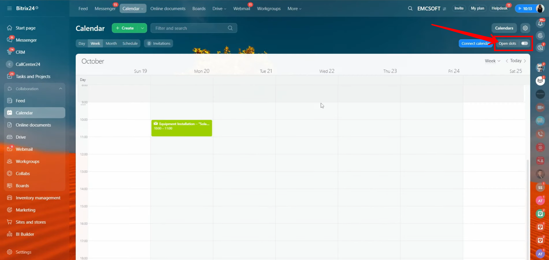The width and height of the screenshot is (549, 260).
Task: Switch to the Month view tab
Action: [111, 43]
